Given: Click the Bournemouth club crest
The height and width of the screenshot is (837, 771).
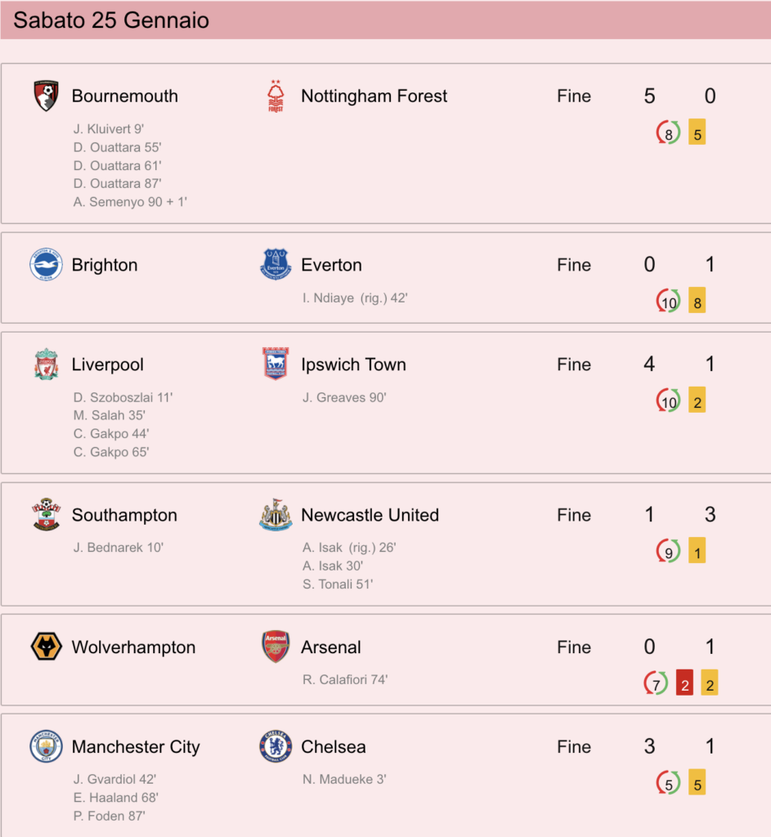Looking at the screenshot, I should tap(46, 96).
